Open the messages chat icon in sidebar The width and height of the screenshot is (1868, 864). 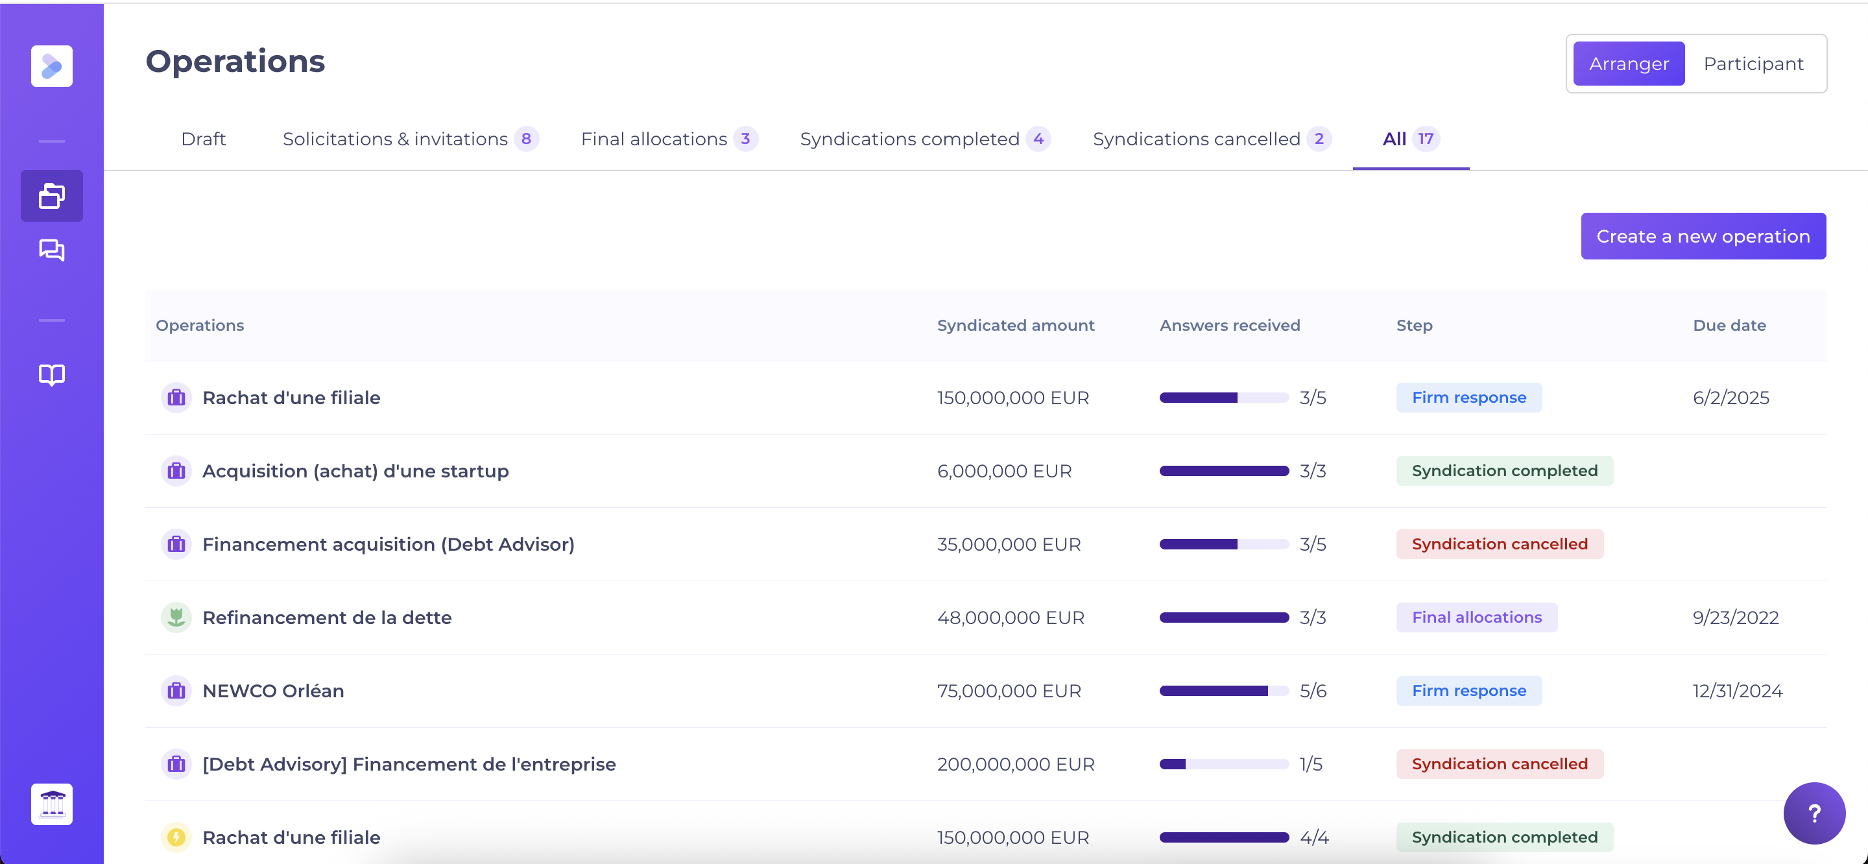coord(51,250)
